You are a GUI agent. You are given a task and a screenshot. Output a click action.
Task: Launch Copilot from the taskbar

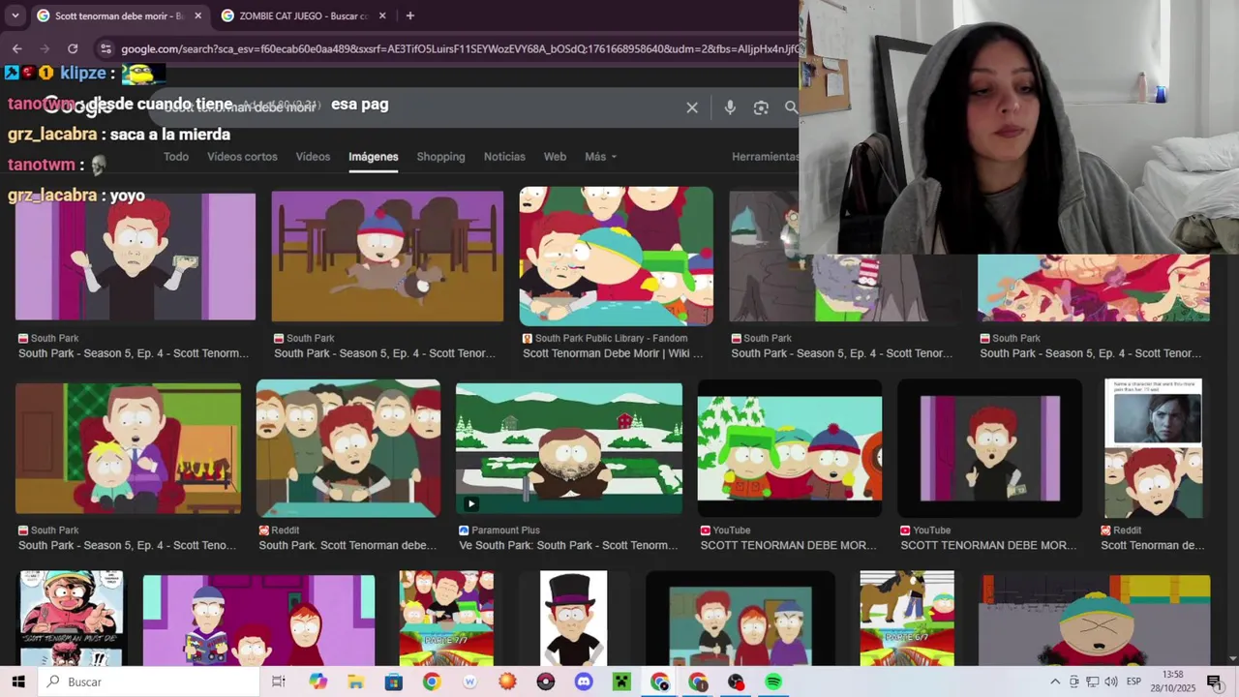(x=318, y=682)
